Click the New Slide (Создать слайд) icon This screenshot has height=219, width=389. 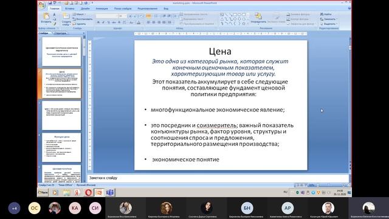(x=66, y=16)
